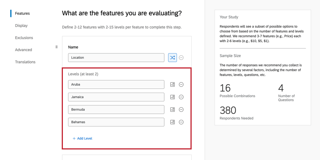The height and width of the screenshot is (160, 320).
Task: Go to the Exclusions section
Action: point(24,38)
